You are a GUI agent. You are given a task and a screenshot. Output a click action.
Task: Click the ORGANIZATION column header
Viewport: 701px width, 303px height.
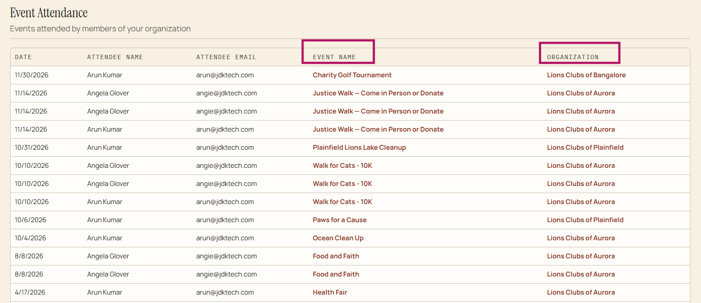coord(573,57)
